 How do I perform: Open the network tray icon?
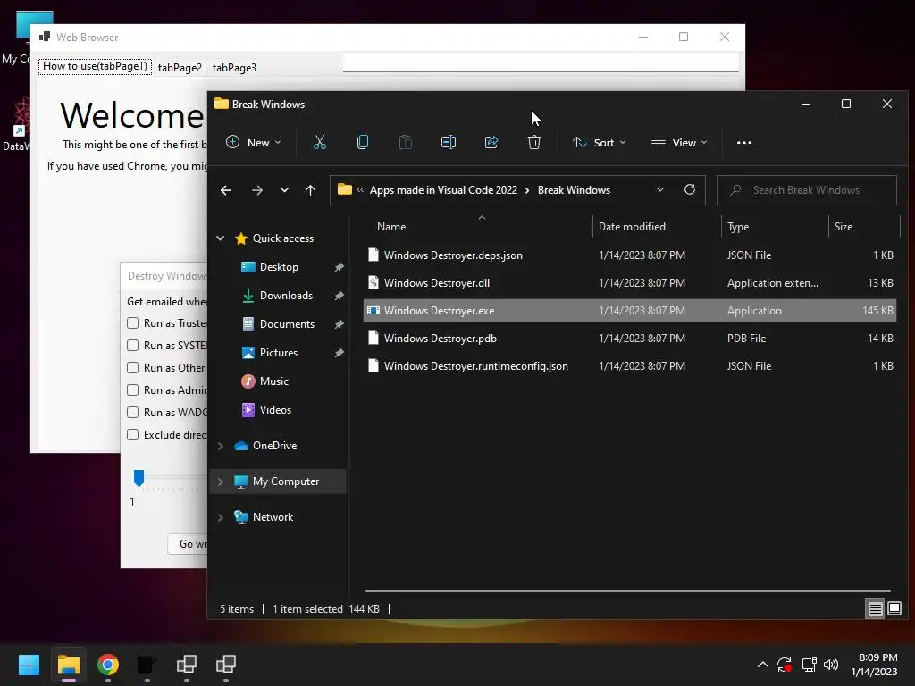tap(809, 665)
